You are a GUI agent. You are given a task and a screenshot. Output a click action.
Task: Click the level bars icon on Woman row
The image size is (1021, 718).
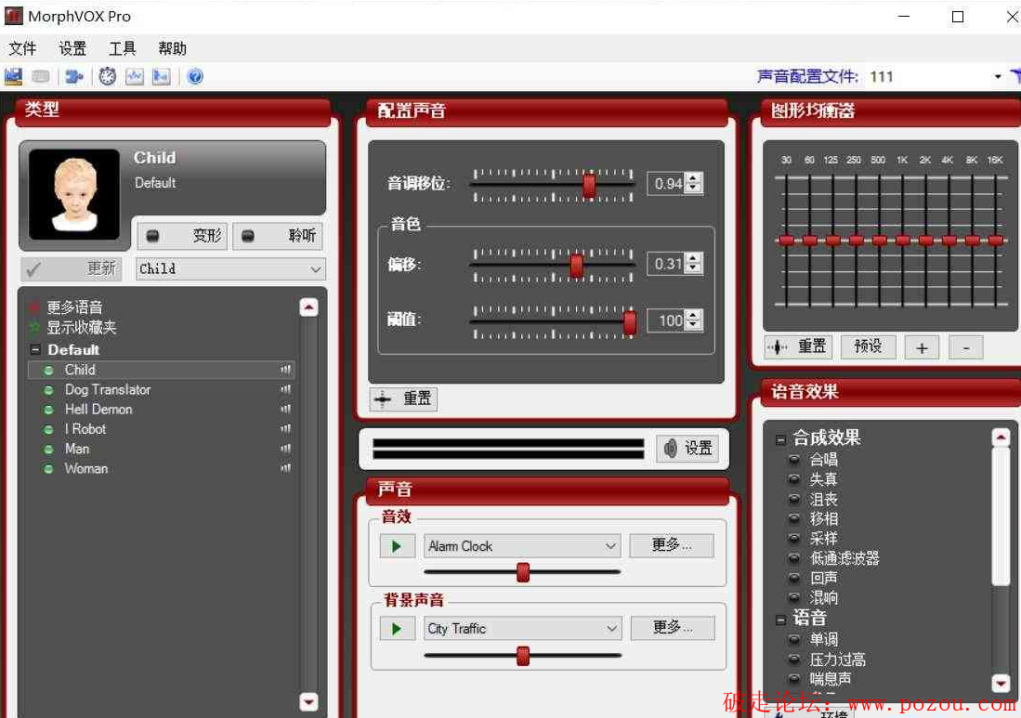(x=286, y=469)
